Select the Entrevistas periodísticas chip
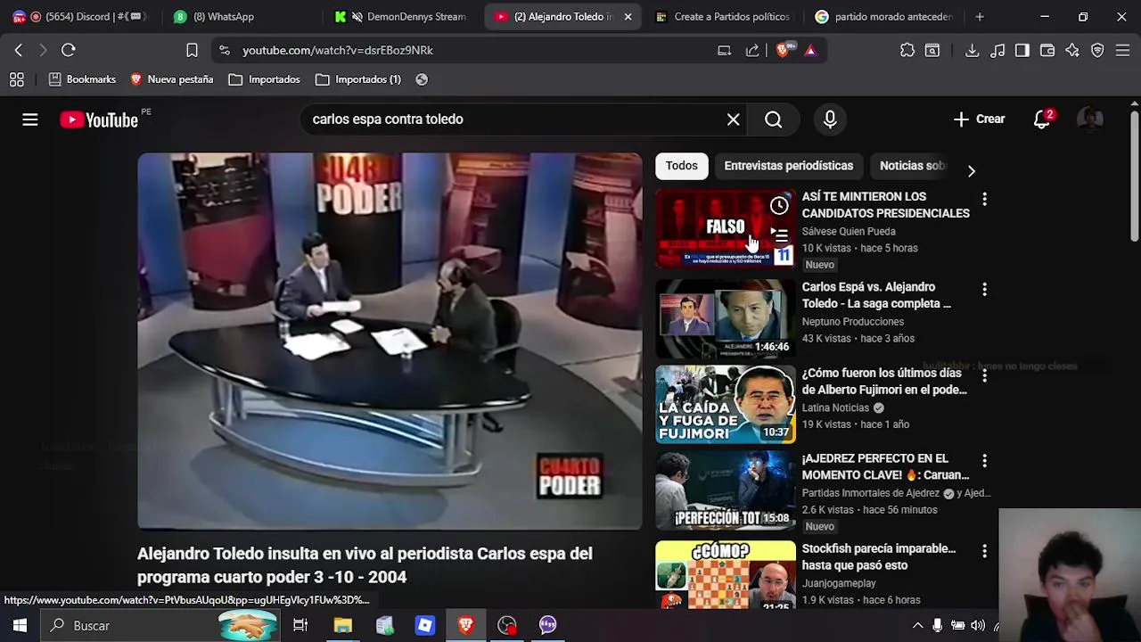Image resolution: width=1141 pixels, height=642 pixels. (x=788, y=166)
